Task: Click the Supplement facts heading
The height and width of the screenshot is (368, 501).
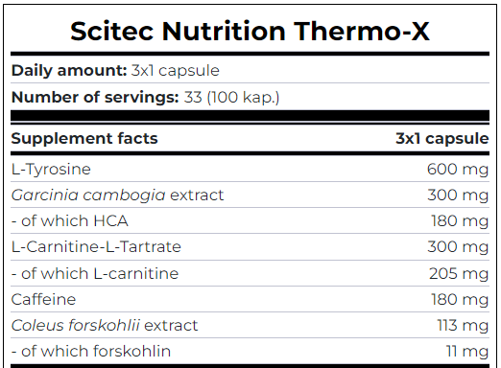Action: [x=84, y=139]
